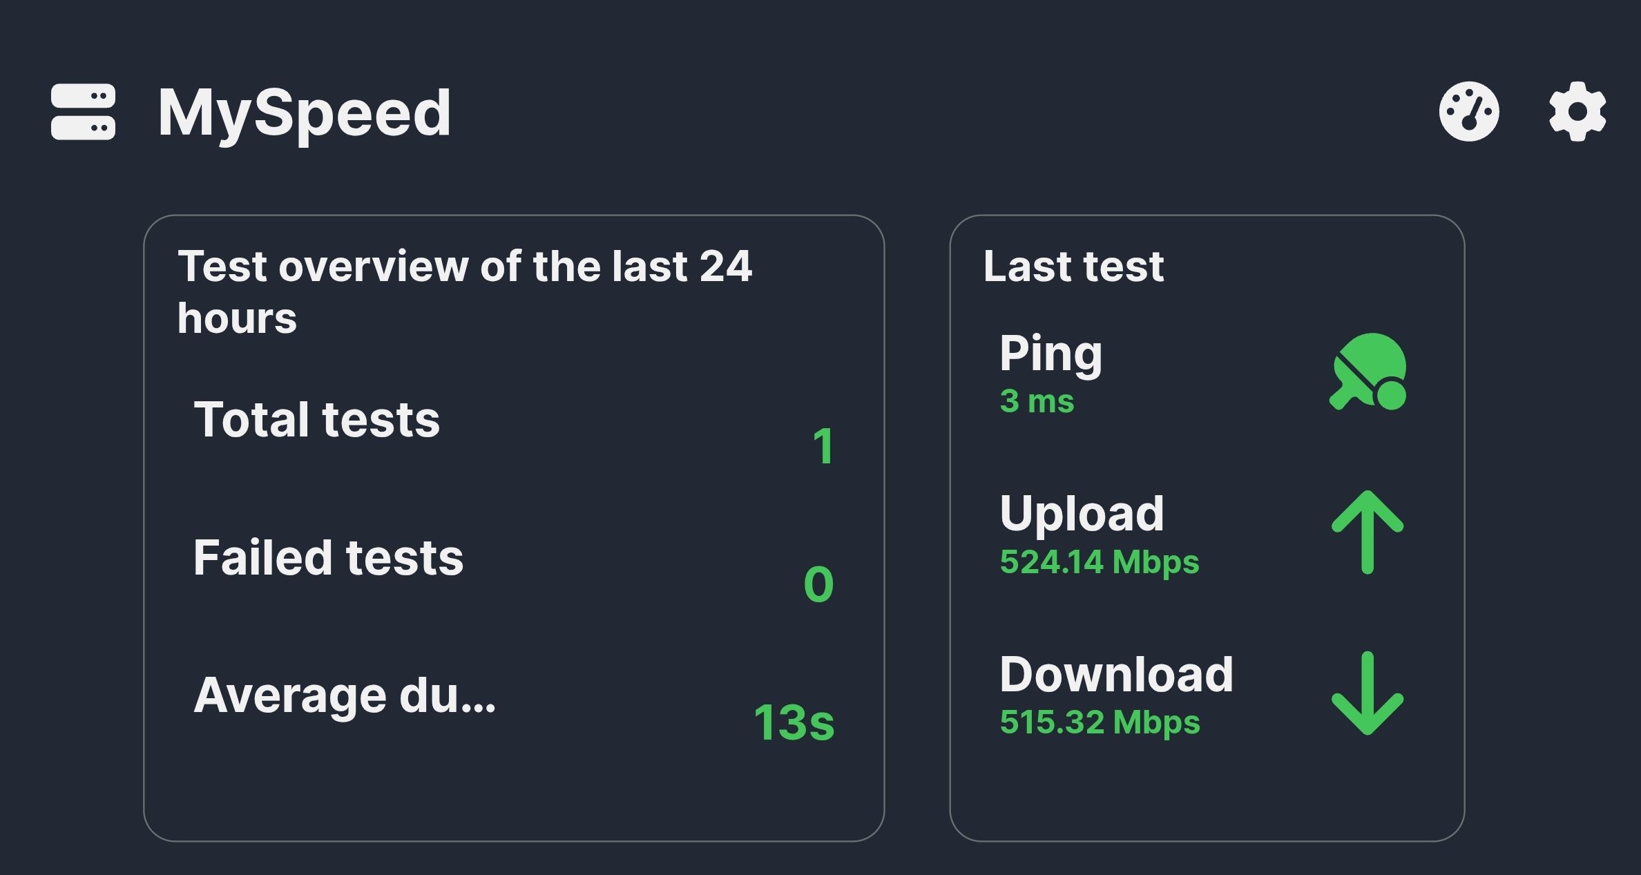Click the 3 ms ping value
This screenshot has width=1641, height=875.
pos(1037,401)
